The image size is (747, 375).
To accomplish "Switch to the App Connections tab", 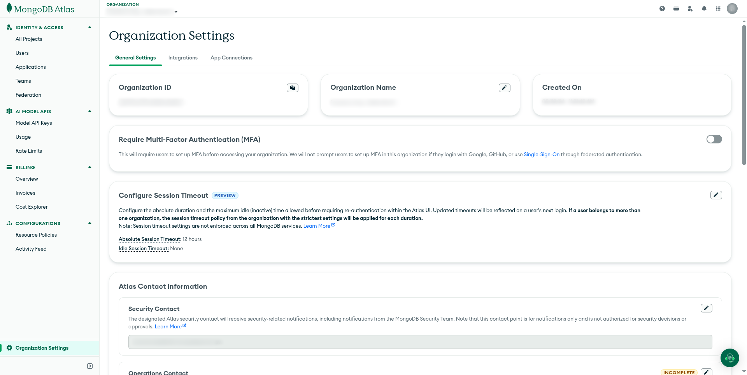I will (x=231, y=58).
